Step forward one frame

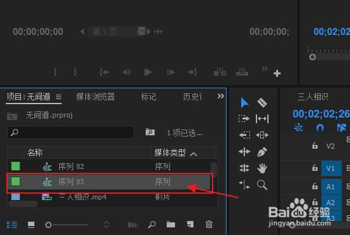pos(171,72)
